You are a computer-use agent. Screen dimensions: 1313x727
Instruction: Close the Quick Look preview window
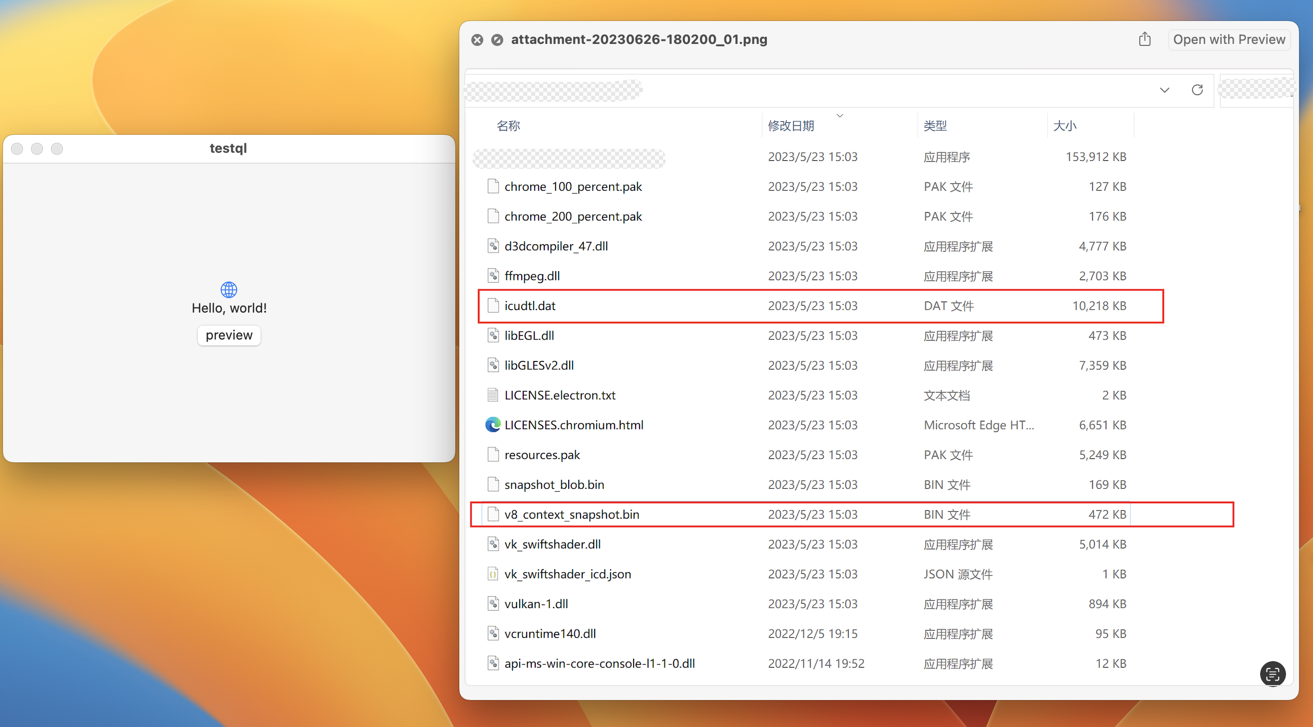[477, 40]
